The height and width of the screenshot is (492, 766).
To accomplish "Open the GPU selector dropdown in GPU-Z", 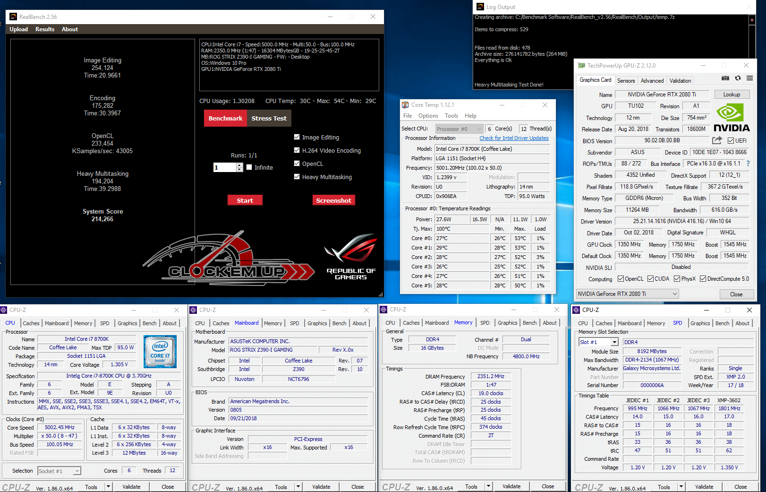I will coord(628,294).
